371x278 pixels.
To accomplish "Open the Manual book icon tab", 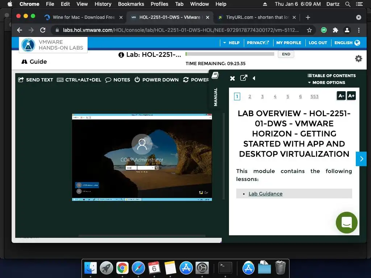I will [x=215, y=75].
